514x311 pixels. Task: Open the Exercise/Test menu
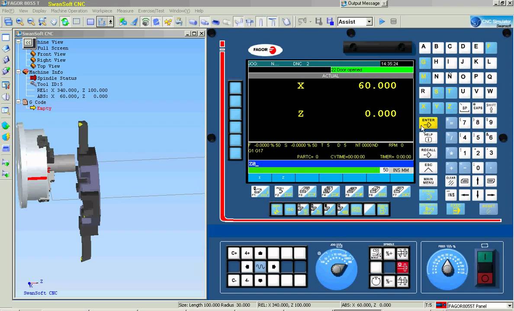pyautogui.click(x=151, y=11)
